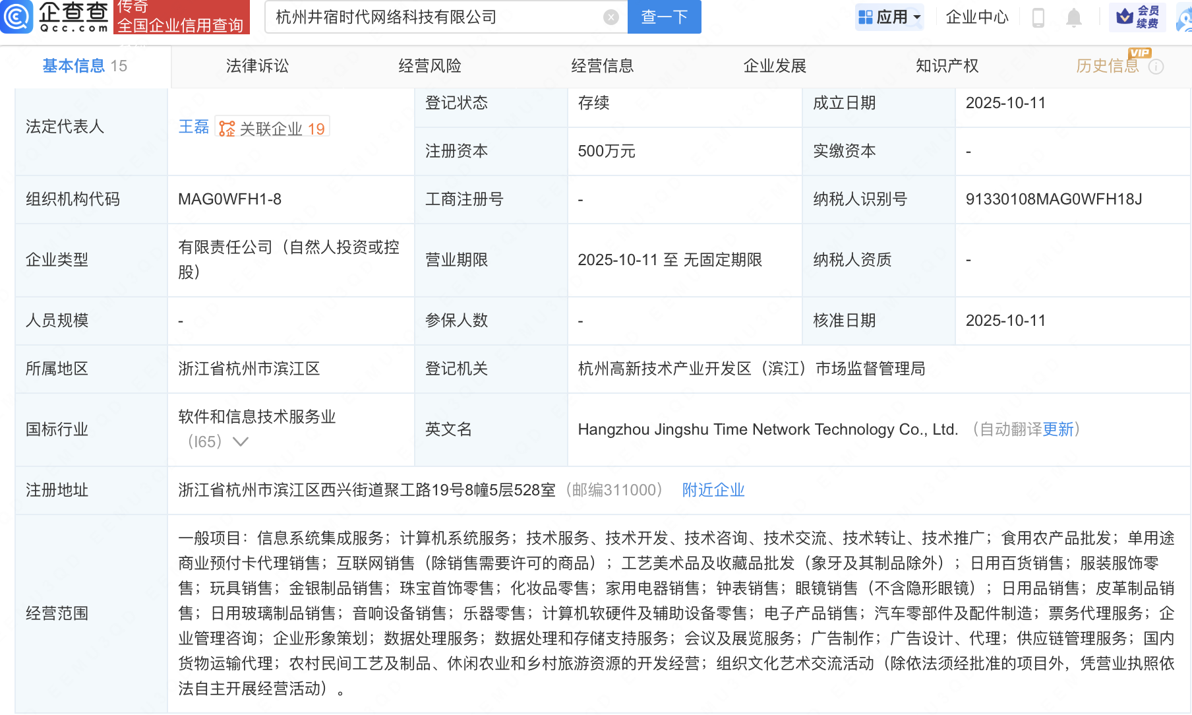The height and width of the screenshot is (715, 1192).
Task: Click the 附近企业 link
Action: tap(713, 490)
